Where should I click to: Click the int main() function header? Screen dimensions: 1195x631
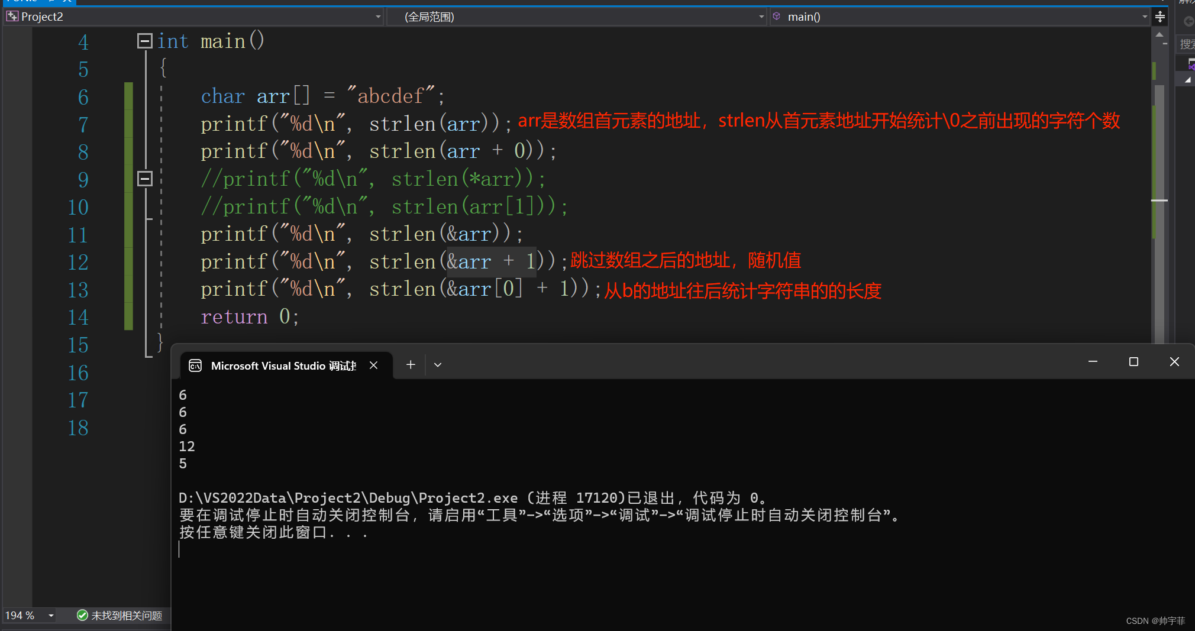click(x=211, y=41)
